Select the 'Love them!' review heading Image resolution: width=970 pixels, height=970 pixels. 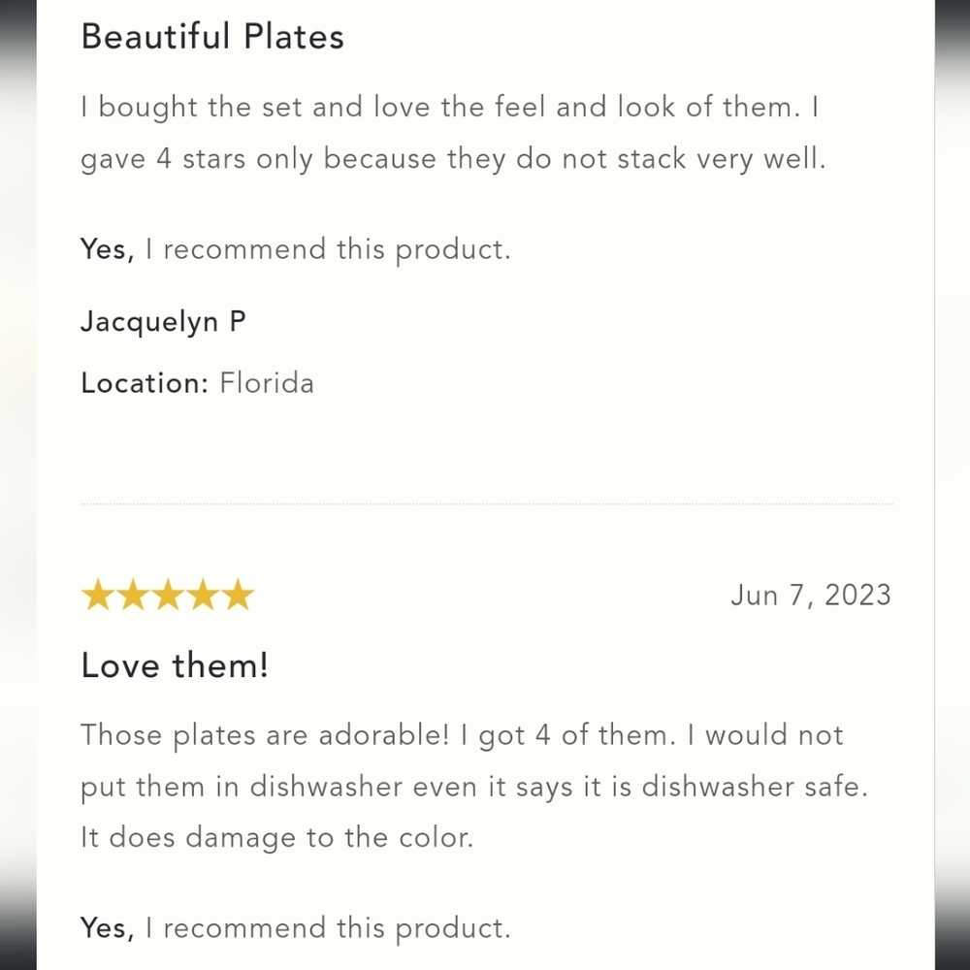click(175, 665)
